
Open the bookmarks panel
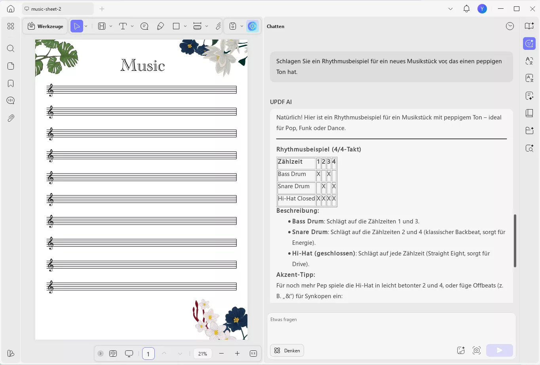pos(11,83)
